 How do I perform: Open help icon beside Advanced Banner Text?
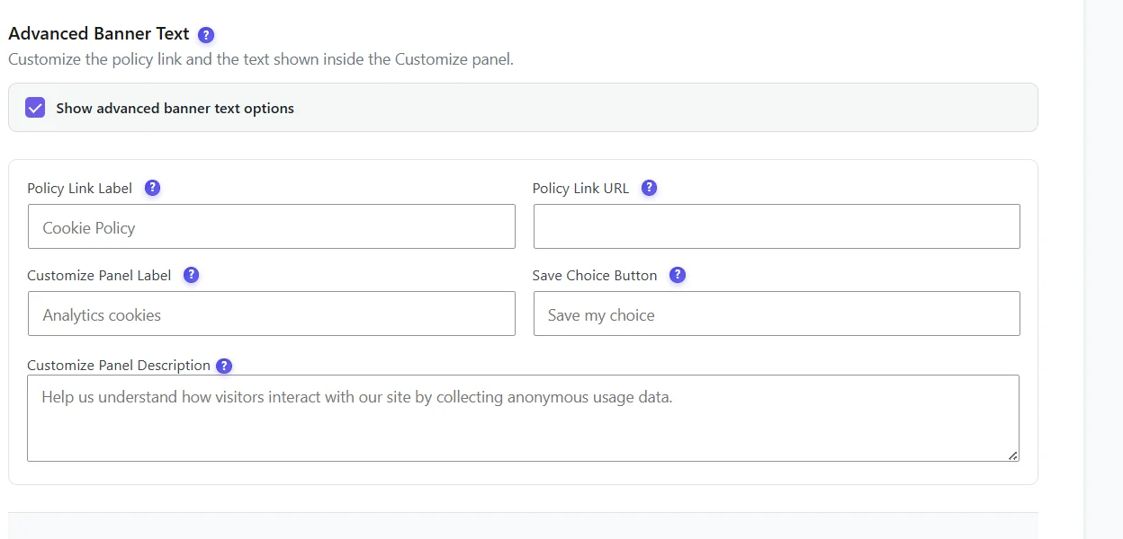tap(206, 35)
